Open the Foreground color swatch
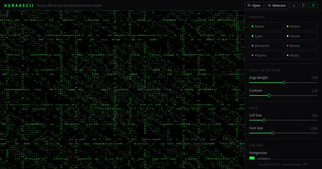Image resolution: width=322 pixels, height=169 pixels. click(252, 158)
